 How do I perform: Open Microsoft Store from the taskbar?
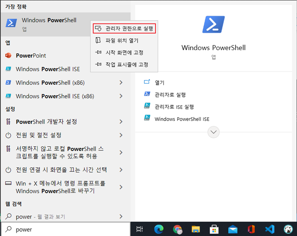click(x=214, y=229)
